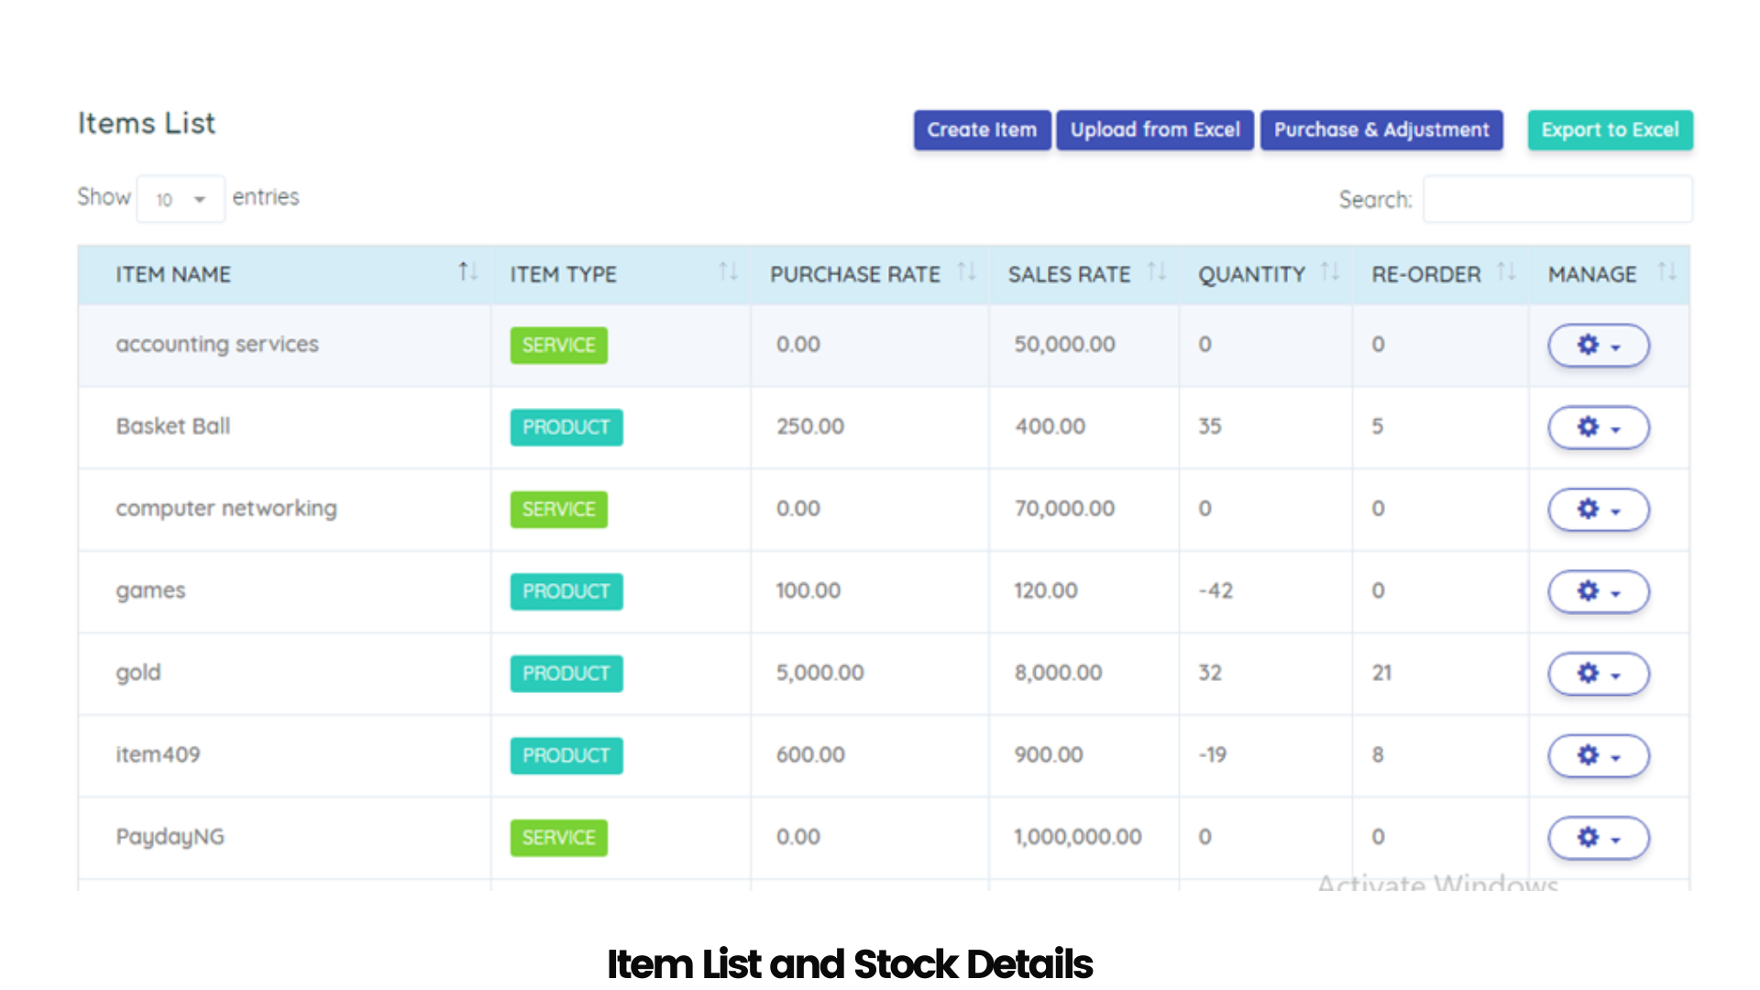Export the list to Excel
This screenshot has width=1760, height=990.
1610,130
